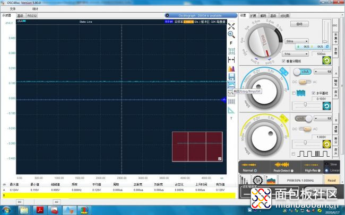Click the fit-to-screen arrows icon
The height and width of the screenshot is (215, 345).
pyautogui.click(x=231, y=26)
